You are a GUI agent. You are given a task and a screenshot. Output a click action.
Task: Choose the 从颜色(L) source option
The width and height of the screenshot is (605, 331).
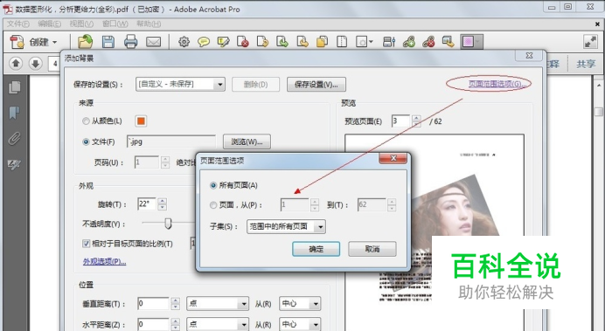pyautogui.click(x=86, y=121)
